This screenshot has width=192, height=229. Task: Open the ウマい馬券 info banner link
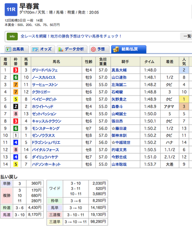(x=71, y=36)
